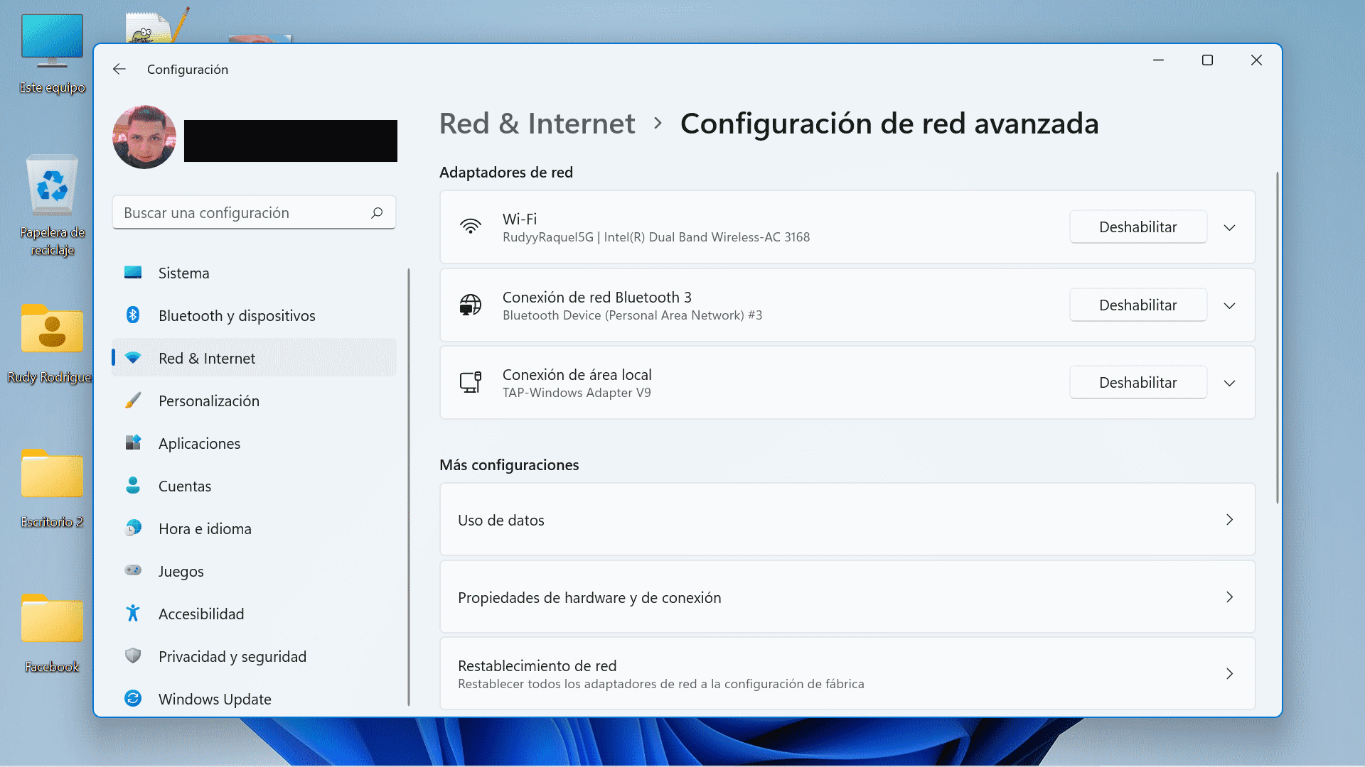Click the TAP adapter ethernet icon
1365x767 pixels.
click(470, 382)
